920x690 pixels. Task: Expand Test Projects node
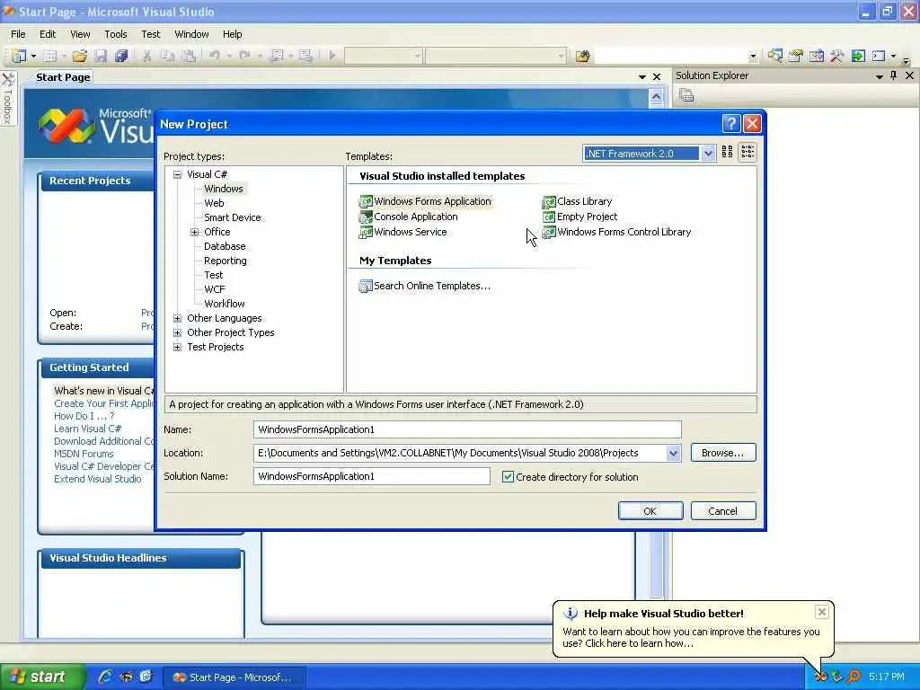pyautogui.click(x=177, y=347)
